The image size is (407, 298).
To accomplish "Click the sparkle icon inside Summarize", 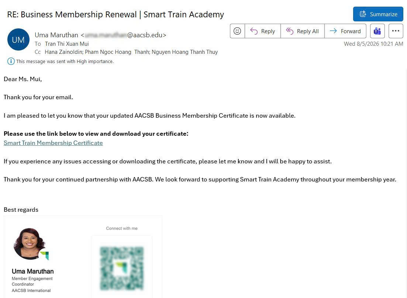I will coord(363,14).
